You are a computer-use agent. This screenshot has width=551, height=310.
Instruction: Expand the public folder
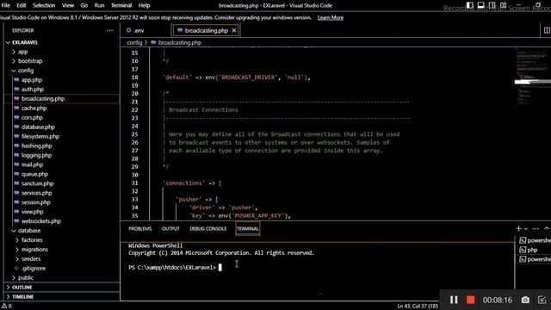pyautogui.click(x=26, y=277)
